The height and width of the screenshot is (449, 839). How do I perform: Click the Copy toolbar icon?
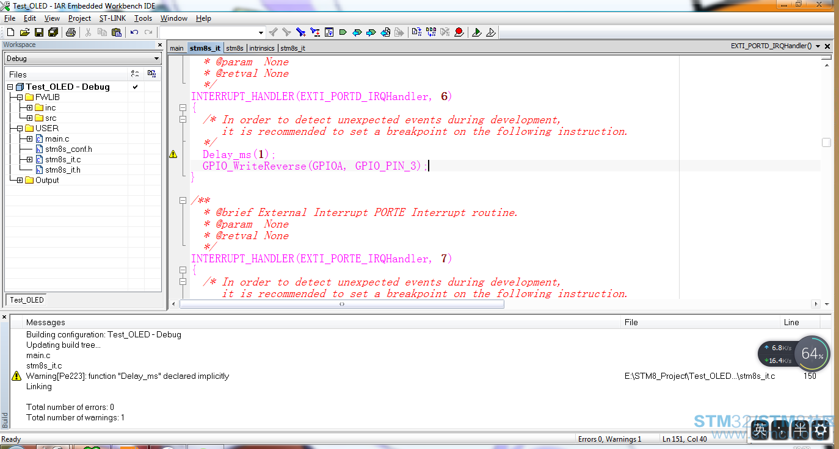103,32
